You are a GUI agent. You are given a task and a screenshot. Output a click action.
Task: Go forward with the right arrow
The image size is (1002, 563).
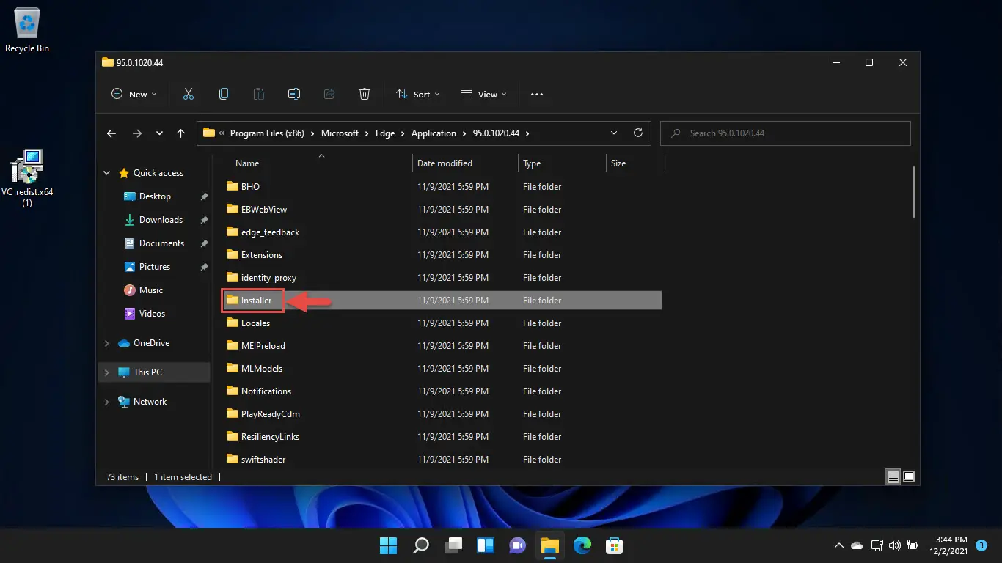tap(136, 133)
